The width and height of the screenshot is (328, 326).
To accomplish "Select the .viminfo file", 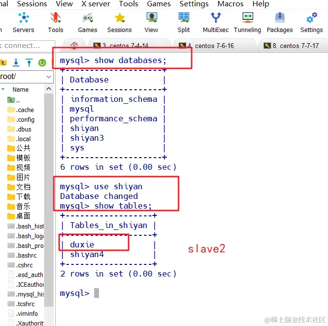I will 23,314.
